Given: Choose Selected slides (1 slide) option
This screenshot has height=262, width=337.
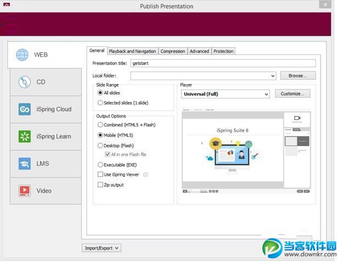Looking at the screenshot, I should coord(100,103).
